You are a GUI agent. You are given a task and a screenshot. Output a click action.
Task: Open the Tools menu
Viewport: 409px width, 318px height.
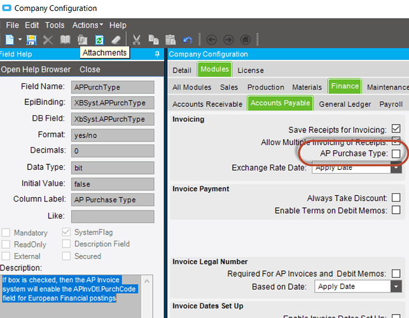55,25
